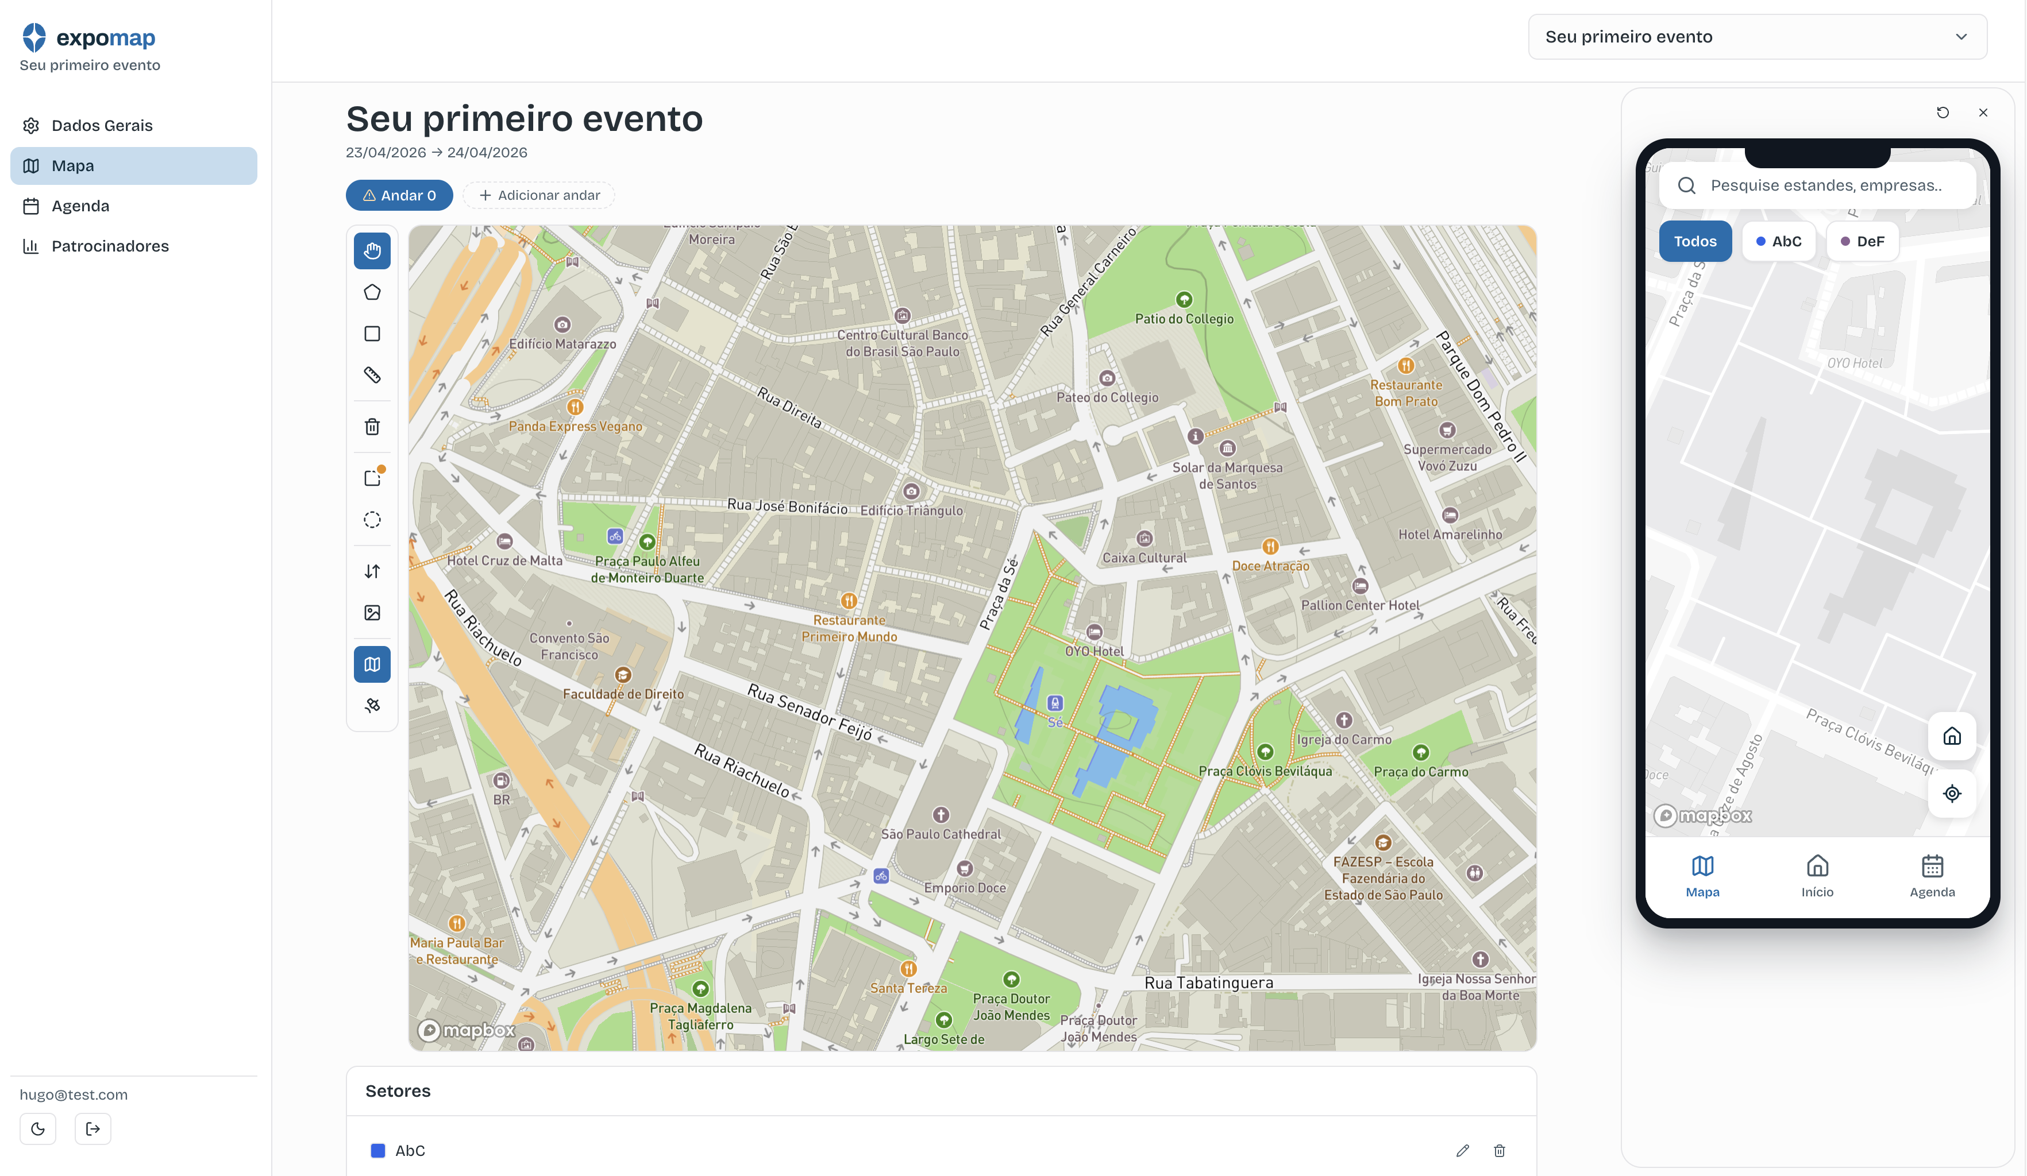The image size is (2027, 1176).
Task: Click the São Paulo Cathedral map marker
Action: (941, 815)
